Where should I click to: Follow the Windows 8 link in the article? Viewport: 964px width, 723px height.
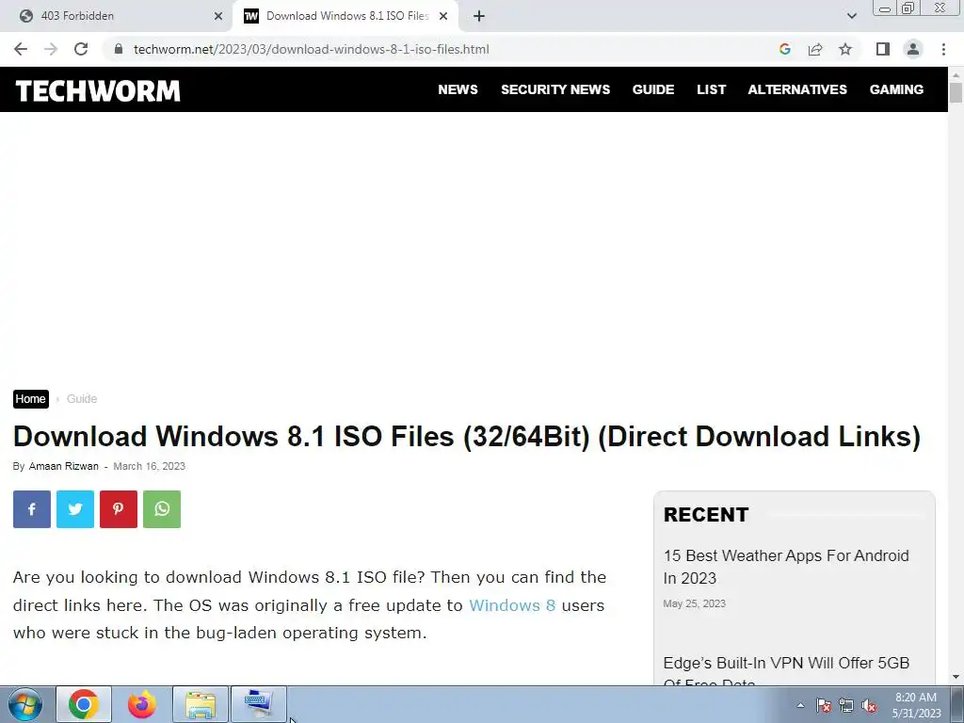(x=512, y=605)
